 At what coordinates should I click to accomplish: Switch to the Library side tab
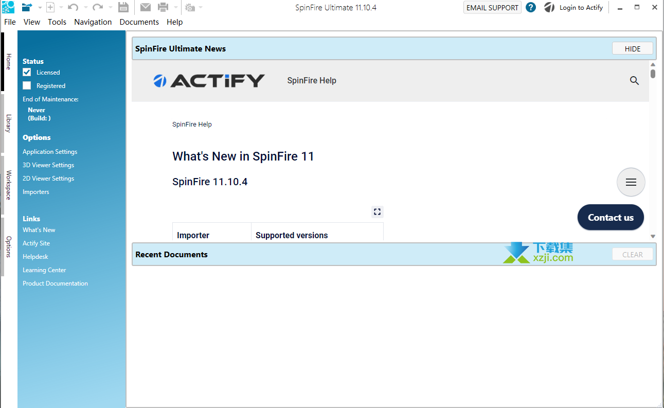tap(8, 123)
